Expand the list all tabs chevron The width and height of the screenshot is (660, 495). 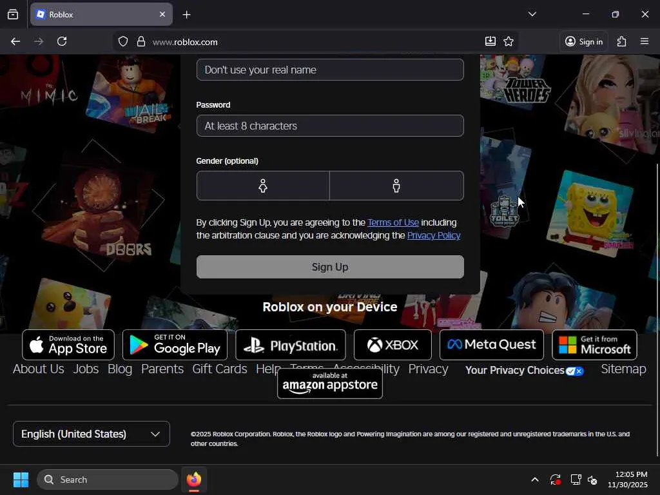point(532,14)
